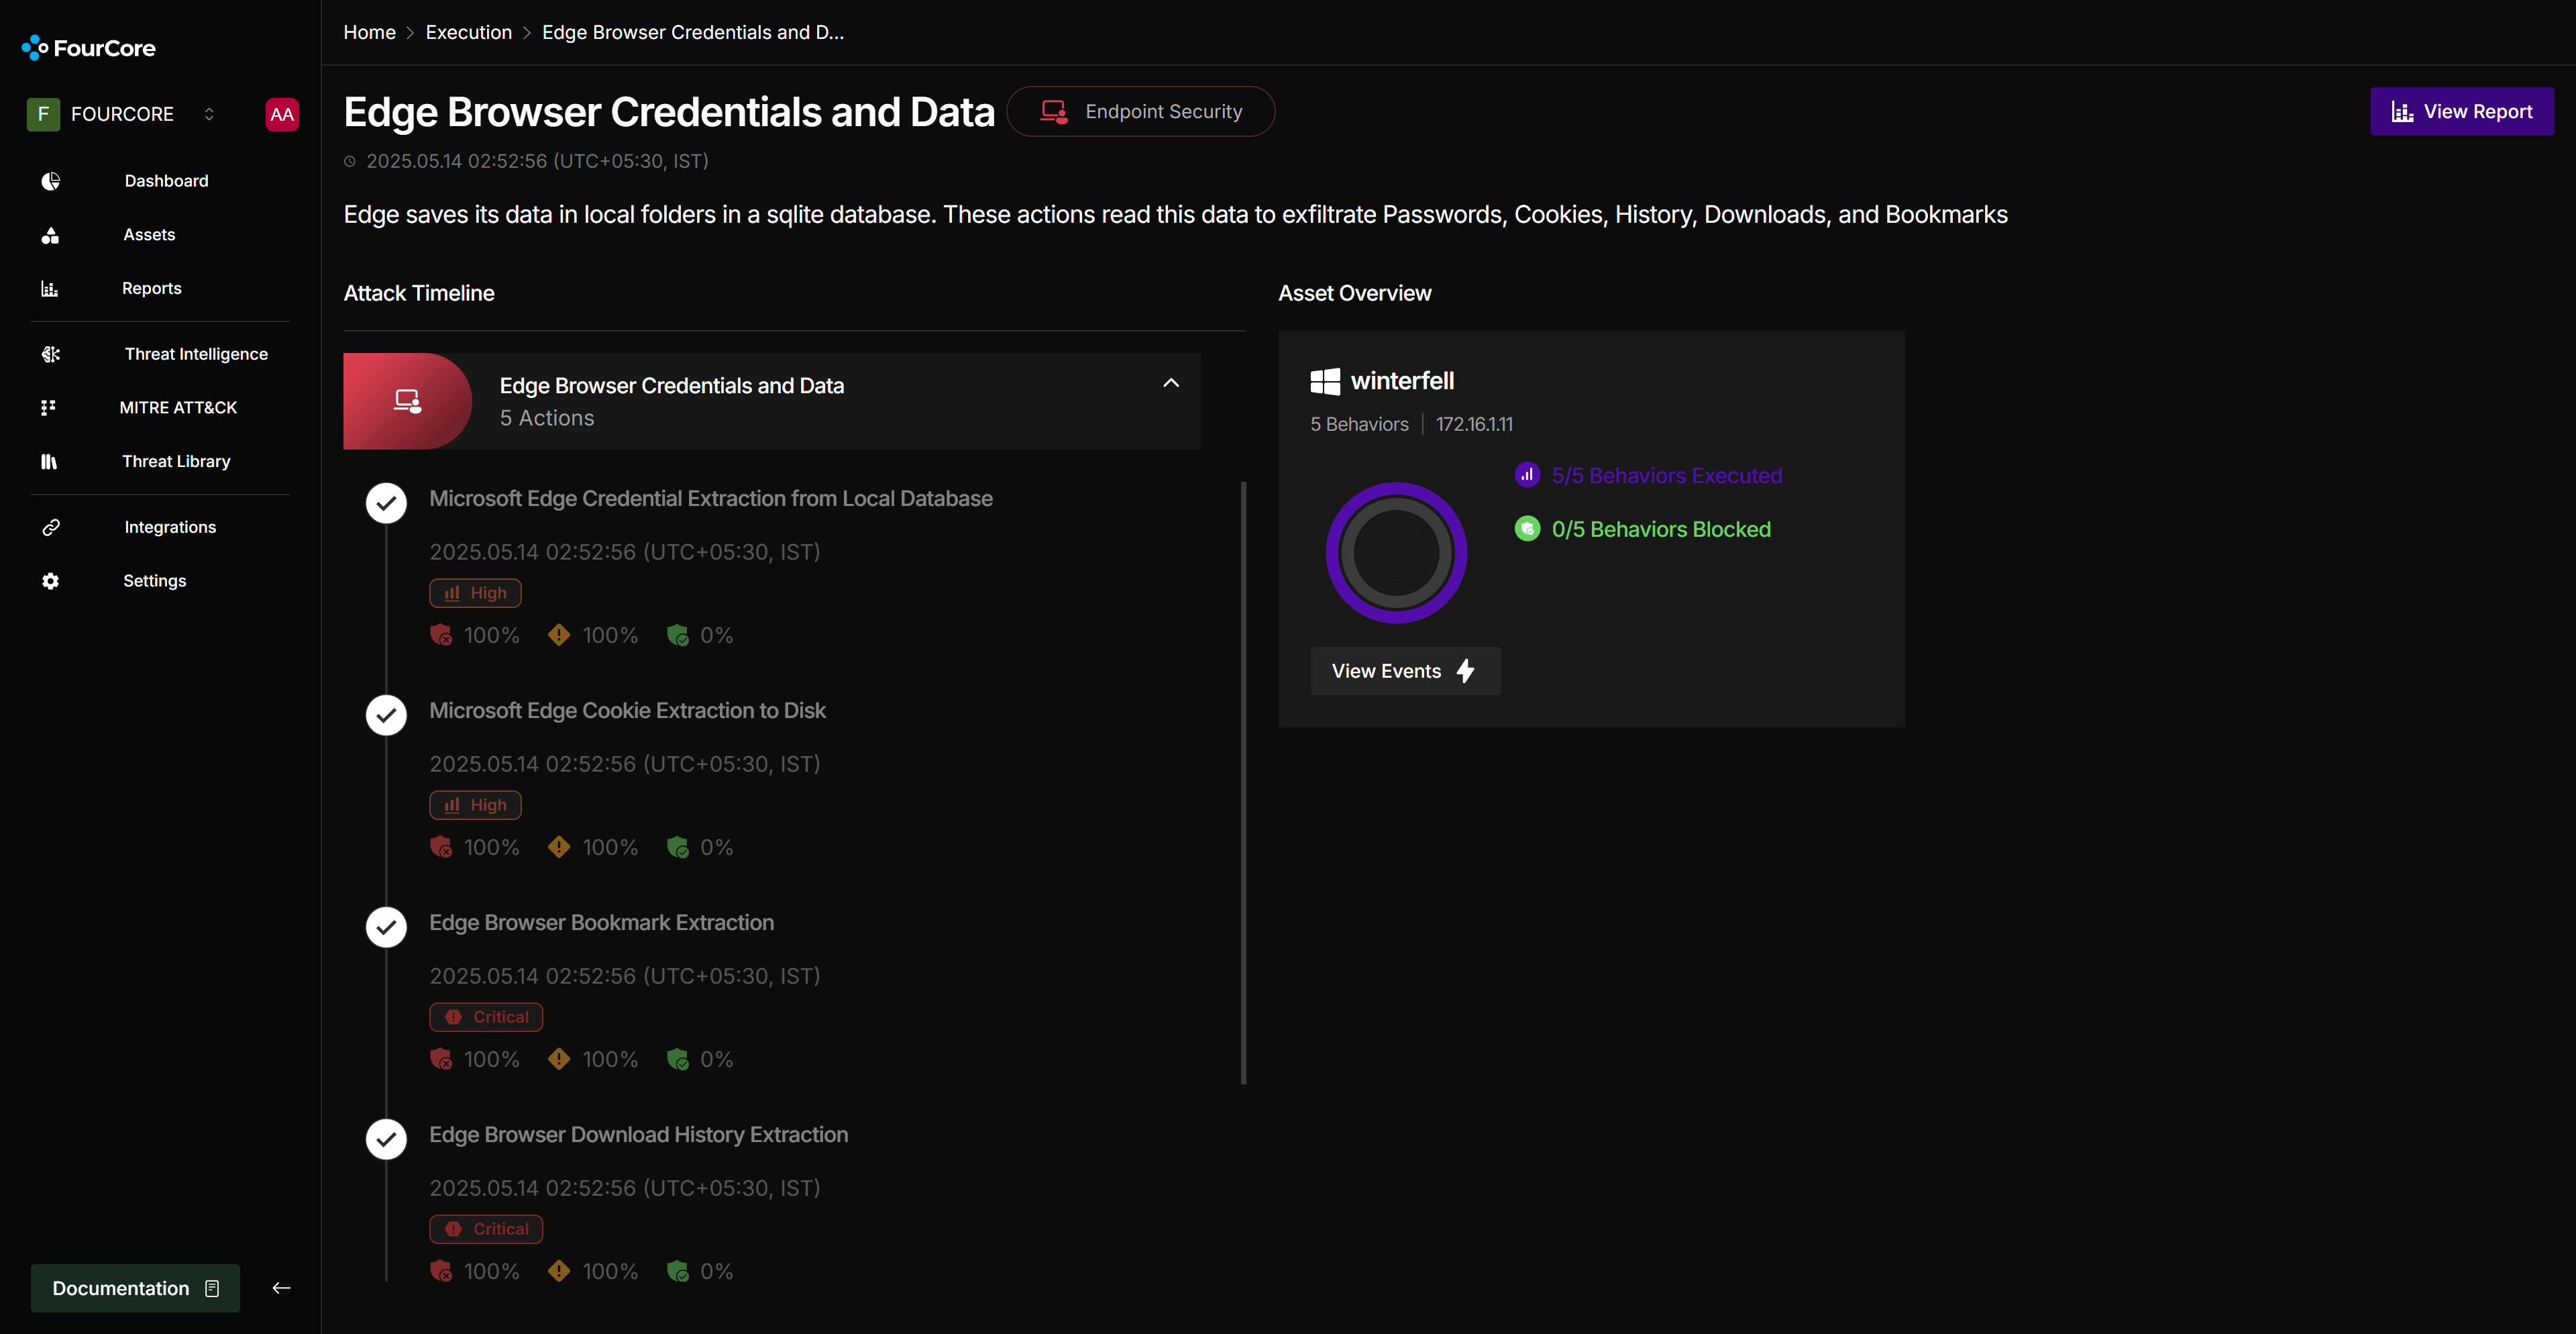The height and width of the screenshot is (1334, 2576).
Task: Open View Events for winterfell
Action: tap(1405, 671)
